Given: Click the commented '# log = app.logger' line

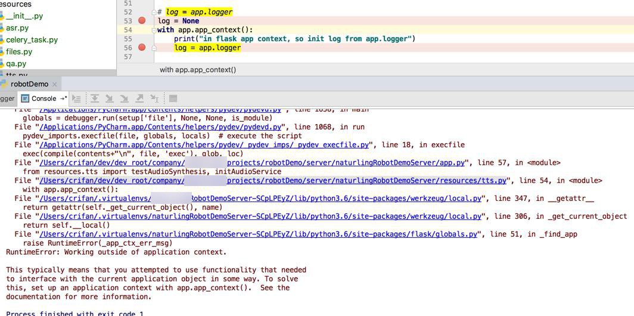Looking at the screenshot, I should [195, 12].
